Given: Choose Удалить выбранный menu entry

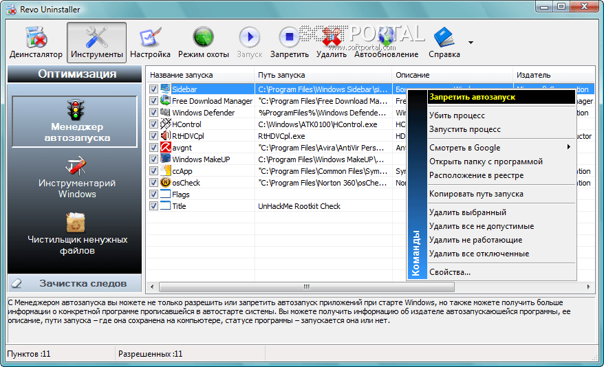Looking at the screenshot, I should coord(501,212).
